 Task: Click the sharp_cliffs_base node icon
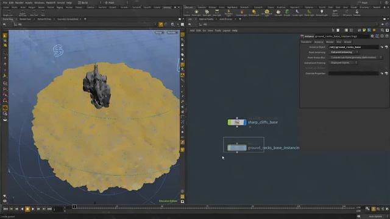click(x=237, y=122)
